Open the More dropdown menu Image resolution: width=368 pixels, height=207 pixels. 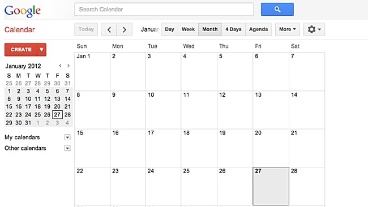288,29
